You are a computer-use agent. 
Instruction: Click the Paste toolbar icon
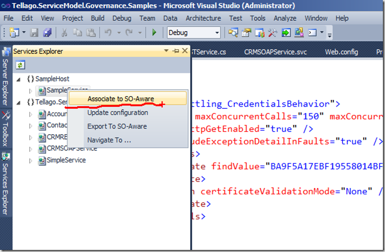click(91, 32)
